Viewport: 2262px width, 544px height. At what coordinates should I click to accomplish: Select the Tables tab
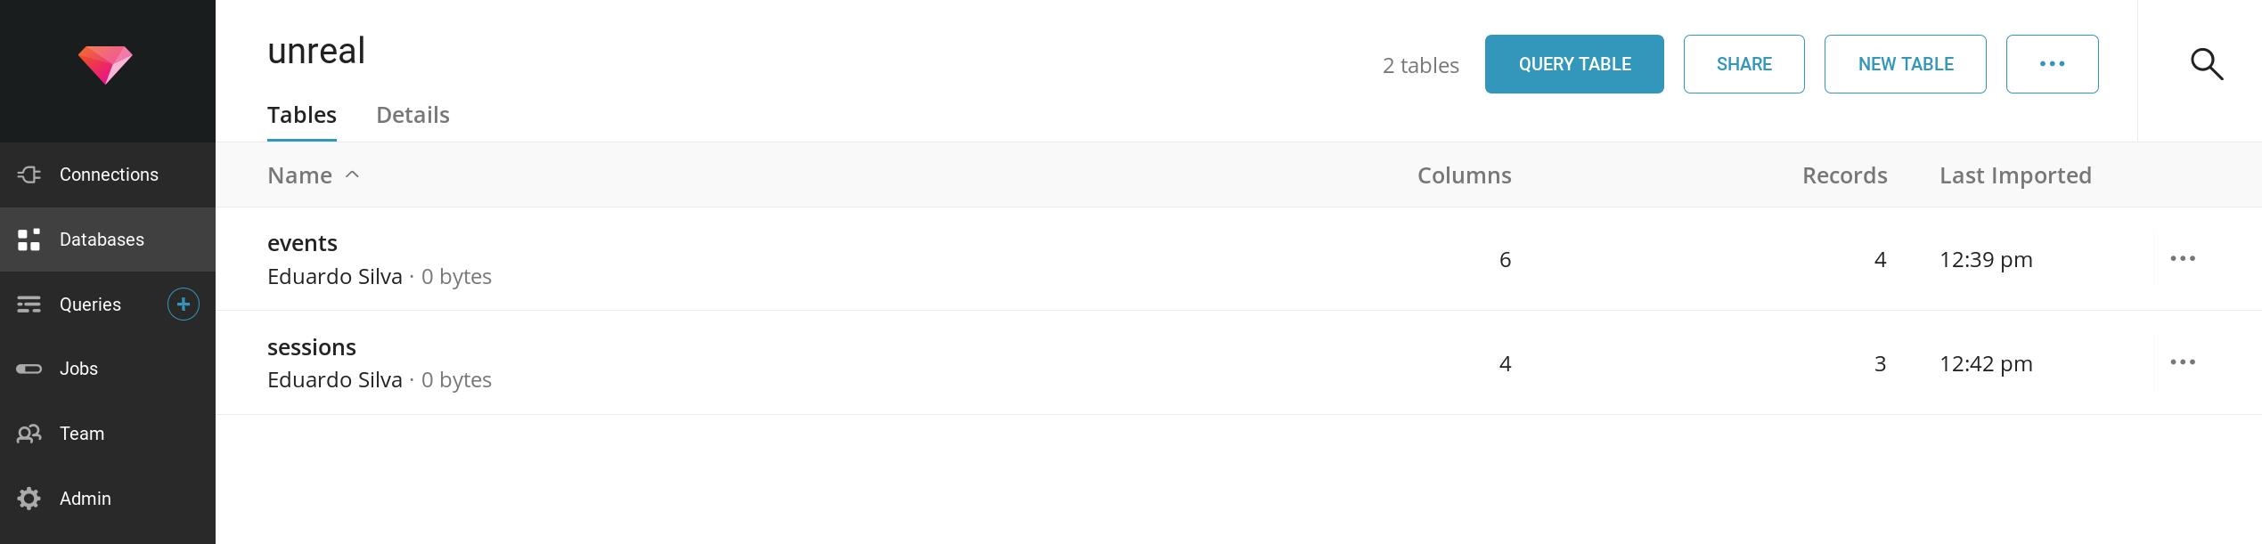[x=302, y=115]
